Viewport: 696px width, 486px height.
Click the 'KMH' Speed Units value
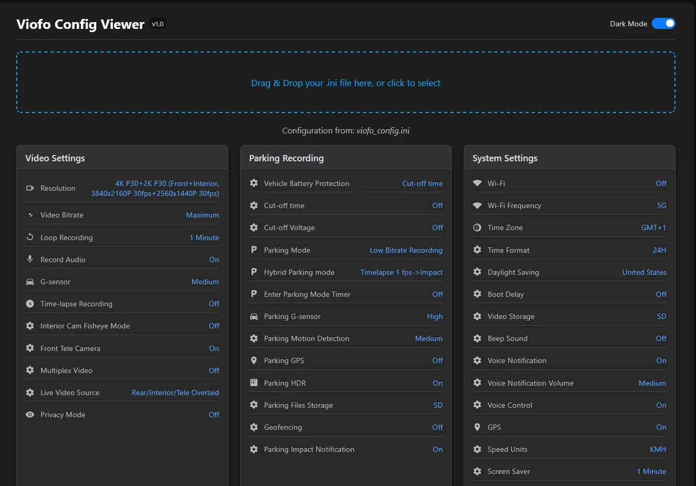658,449
